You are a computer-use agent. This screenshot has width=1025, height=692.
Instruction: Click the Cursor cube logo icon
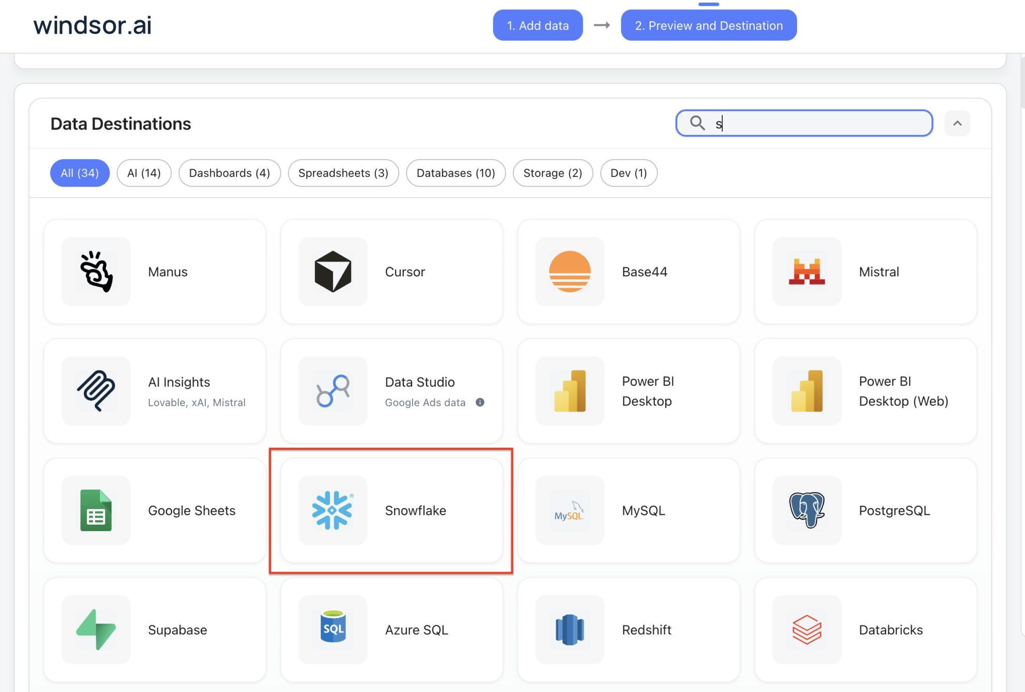(x=333, y=272)
